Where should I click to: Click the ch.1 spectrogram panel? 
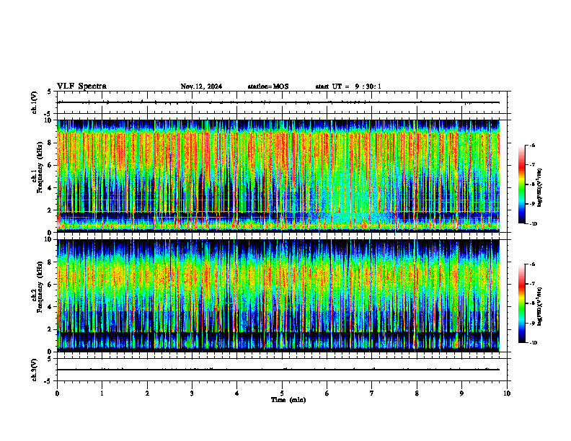278,176
